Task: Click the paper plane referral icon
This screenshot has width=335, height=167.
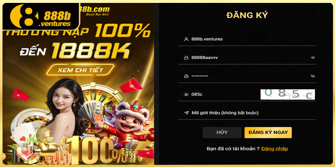Action: pos(186,113)
